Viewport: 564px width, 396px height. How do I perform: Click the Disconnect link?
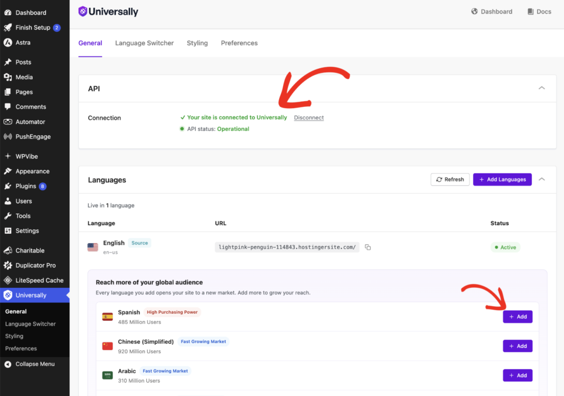(x=308, y=118)
